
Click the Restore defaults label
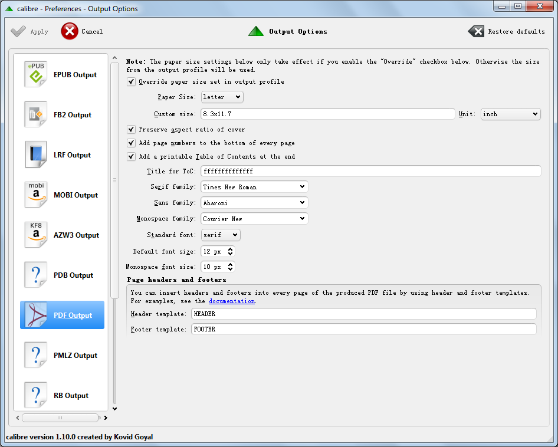point(516,31)
